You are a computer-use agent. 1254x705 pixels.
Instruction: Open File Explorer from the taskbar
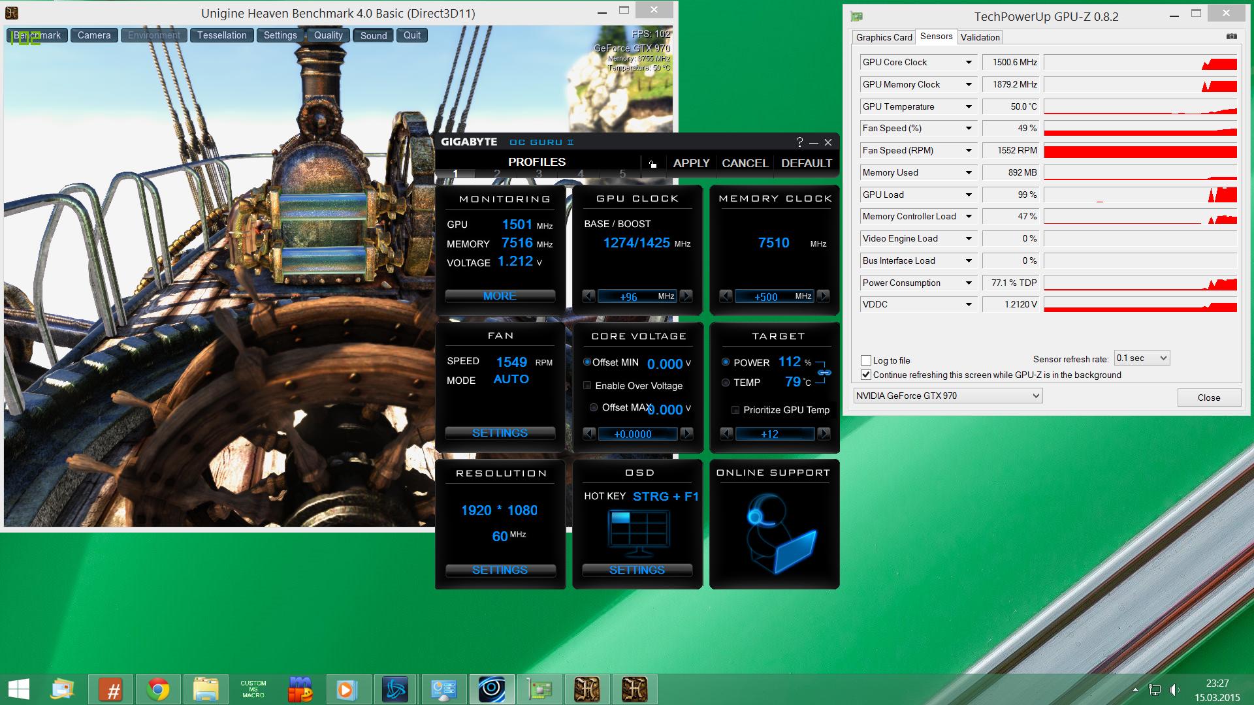(x=206, y=689)
